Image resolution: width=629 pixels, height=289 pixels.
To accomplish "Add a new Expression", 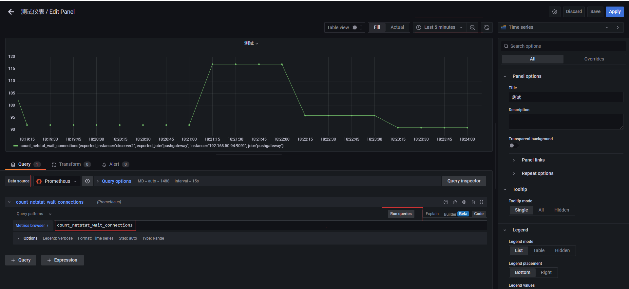I will pos(62,260).
